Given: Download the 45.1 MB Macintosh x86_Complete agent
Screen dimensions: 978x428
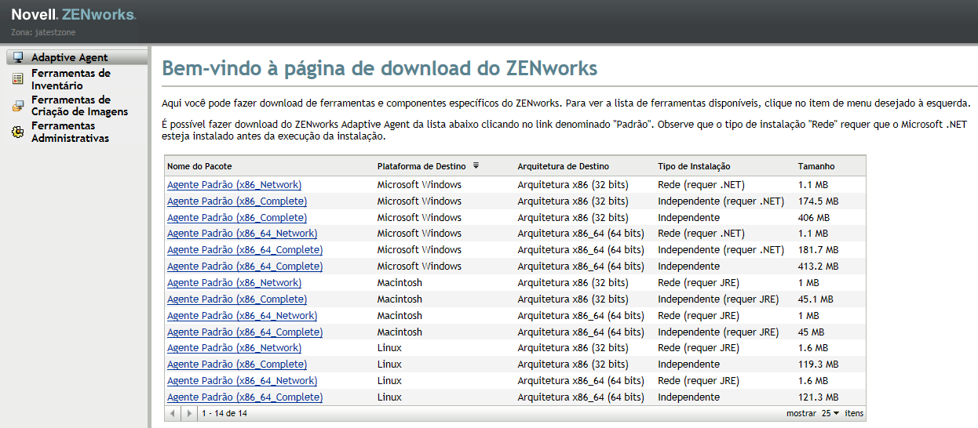Looking at the screenshot, I should (237, 299).
